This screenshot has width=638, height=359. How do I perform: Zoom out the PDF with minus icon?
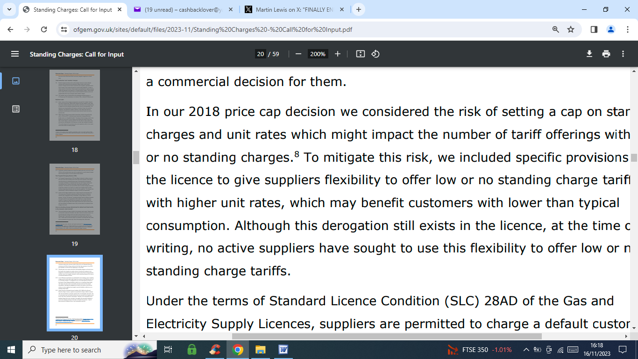coord(298,54)
